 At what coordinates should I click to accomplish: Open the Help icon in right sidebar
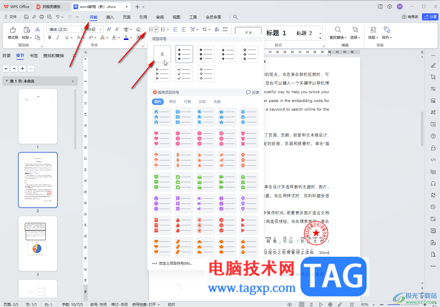433,136
